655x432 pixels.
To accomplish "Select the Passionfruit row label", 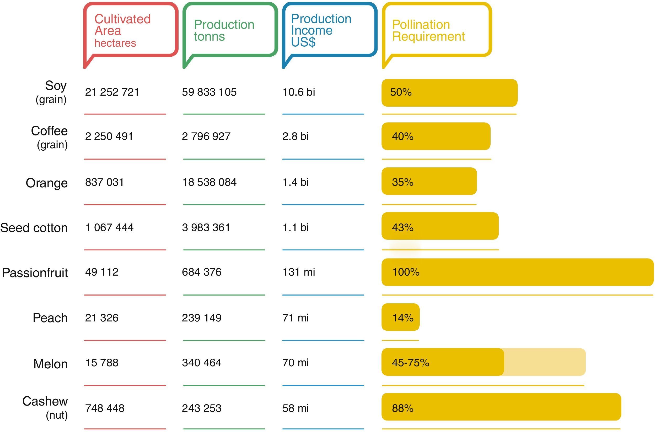I will pos(35,273).
